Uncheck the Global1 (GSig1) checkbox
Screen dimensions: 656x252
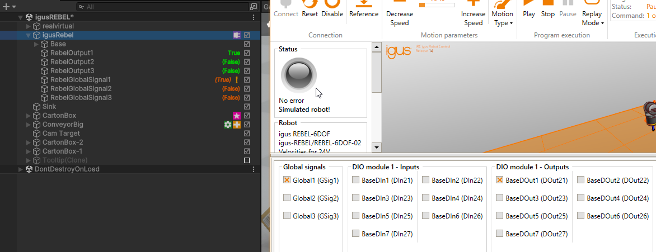click(287, 180)
